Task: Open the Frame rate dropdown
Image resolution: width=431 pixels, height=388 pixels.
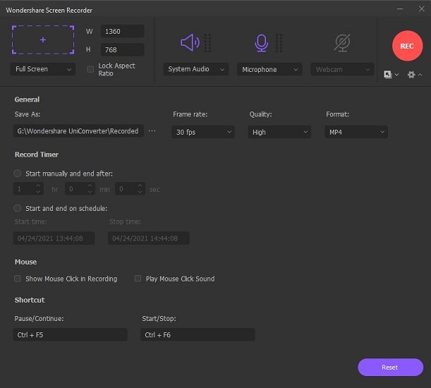Action: pos(203,132)
